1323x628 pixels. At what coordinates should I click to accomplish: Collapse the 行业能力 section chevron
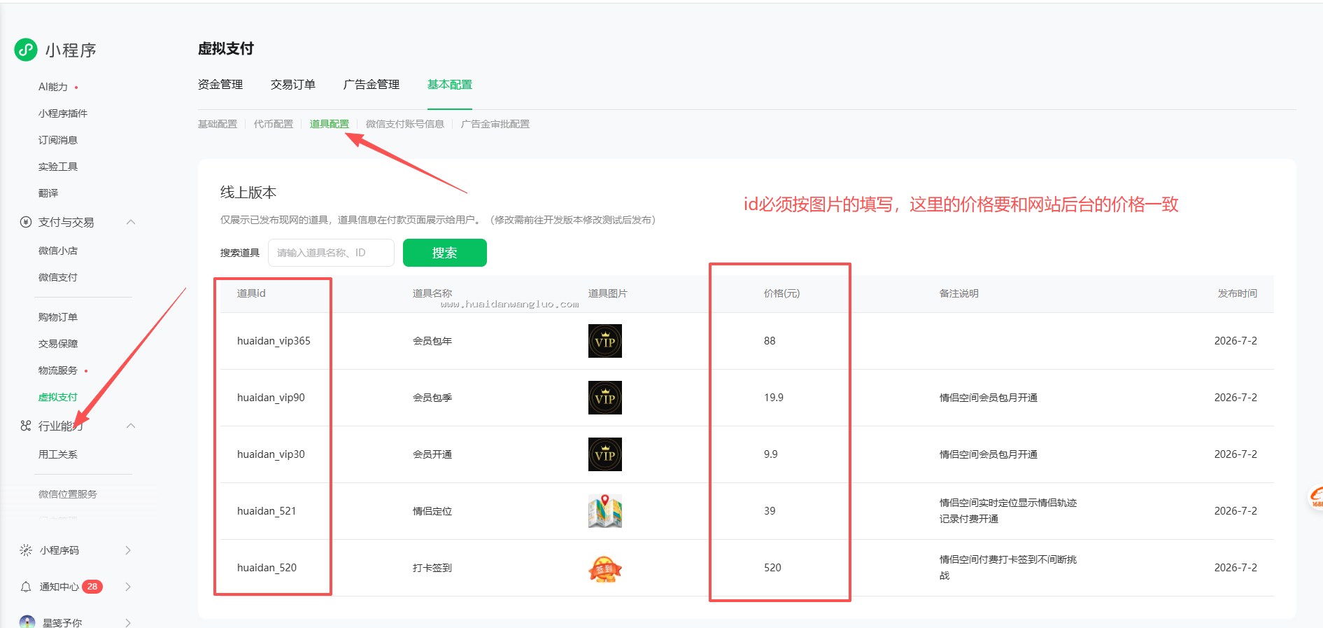(131, 426)
